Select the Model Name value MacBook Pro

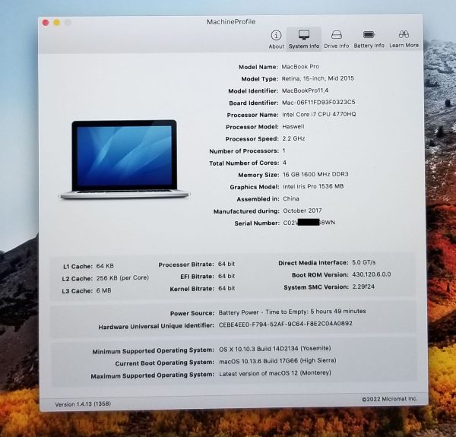point(301,67)
